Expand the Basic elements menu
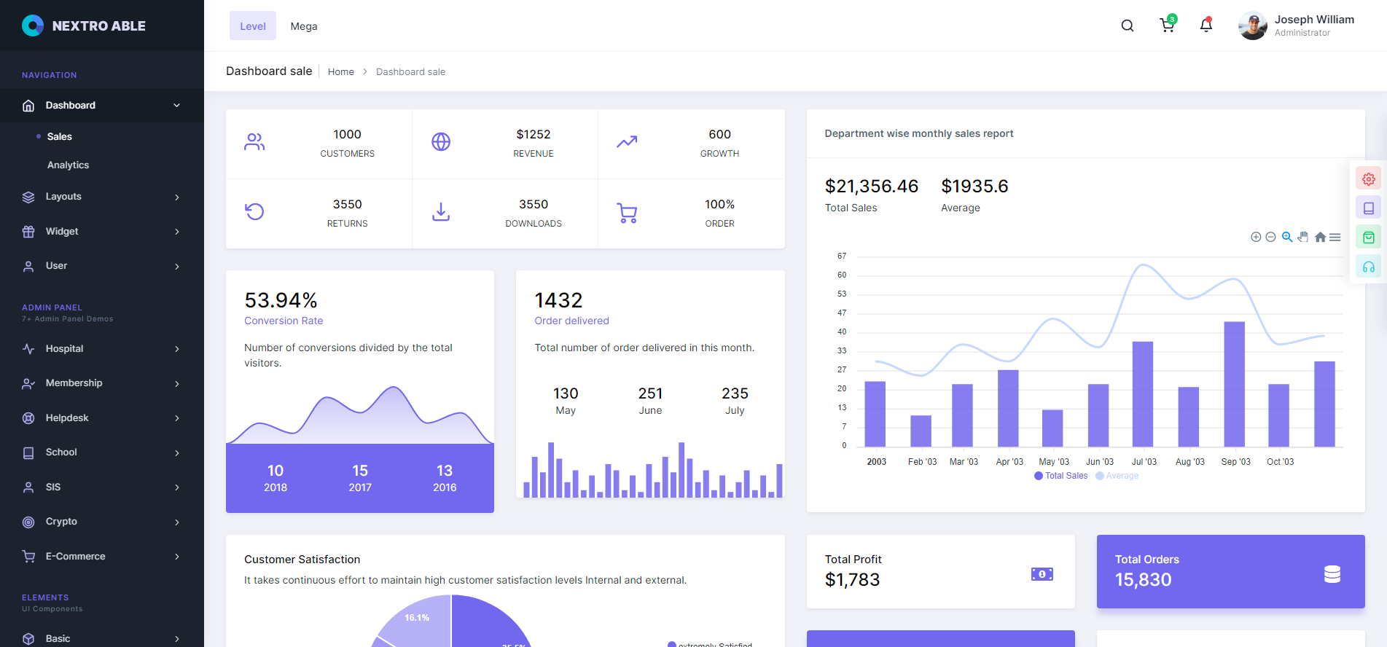The height and width of the screenshot is (647, 1387). (102, 638)
